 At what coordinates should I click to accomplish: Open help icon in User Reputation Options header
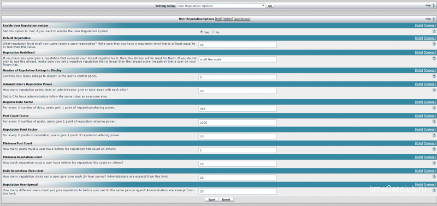[x=433, y=19]
